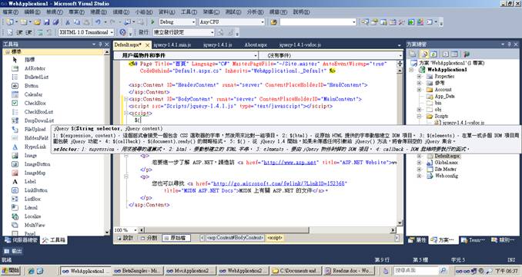Collapse the Scripts folder node
This screenshot has height=277, width=522.
pyautogui.click(x=419, y=116)
